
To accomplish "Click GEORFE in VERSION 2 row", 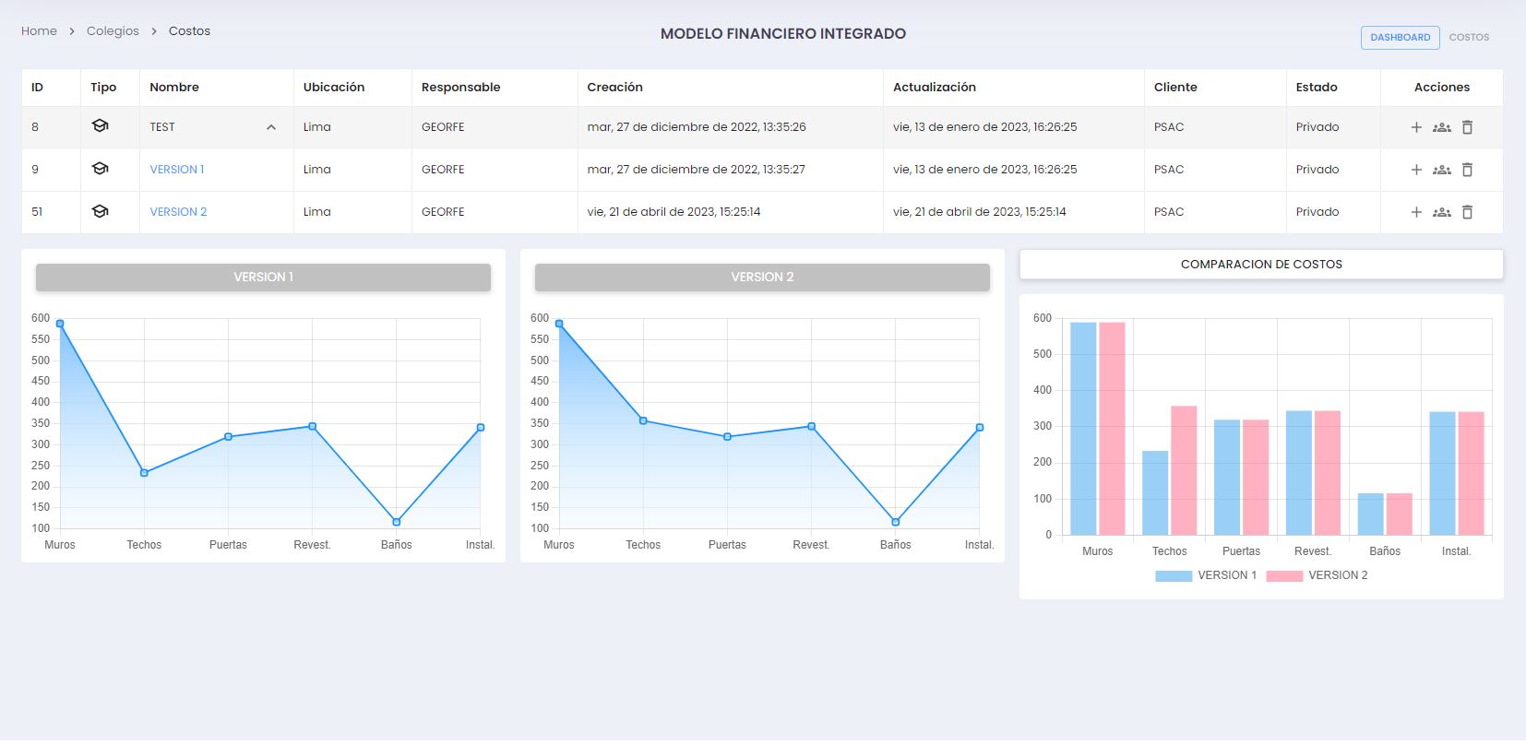I will [443, 212].
